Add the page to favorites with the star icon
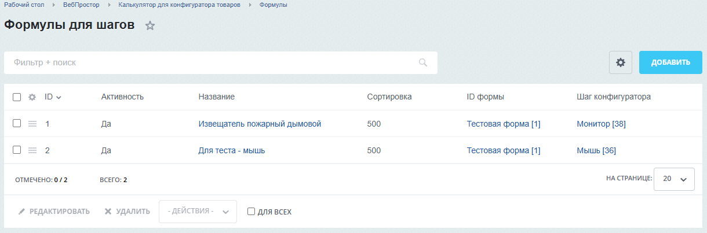707x233 pixels. [150, 25]
